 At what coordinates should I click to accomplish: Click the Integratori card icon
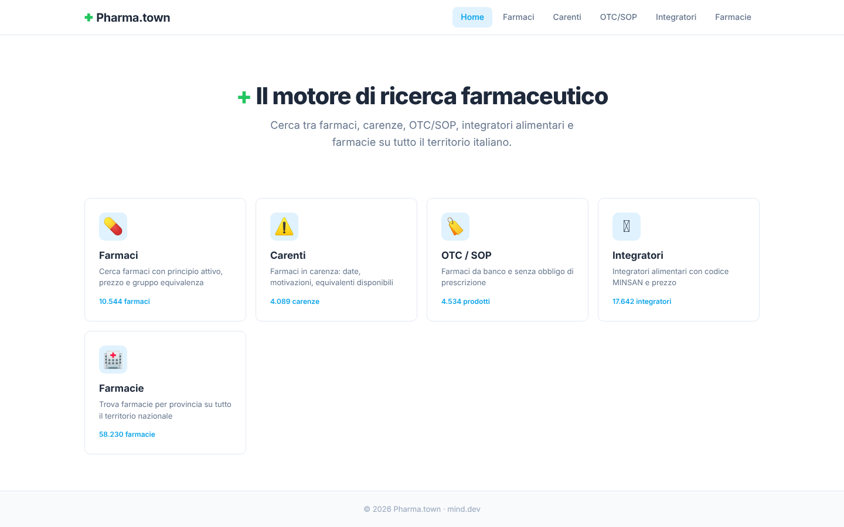tap(627, 227)
